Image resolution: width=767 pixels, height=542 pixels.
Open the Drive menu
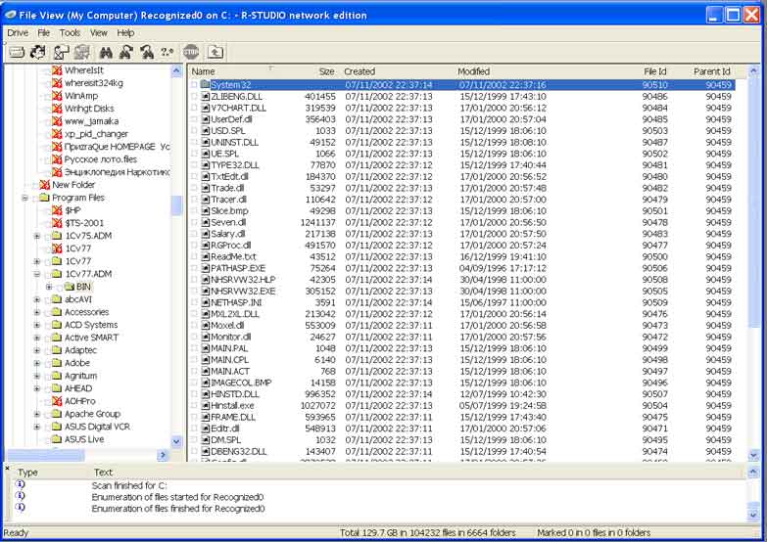click(18, 32)
